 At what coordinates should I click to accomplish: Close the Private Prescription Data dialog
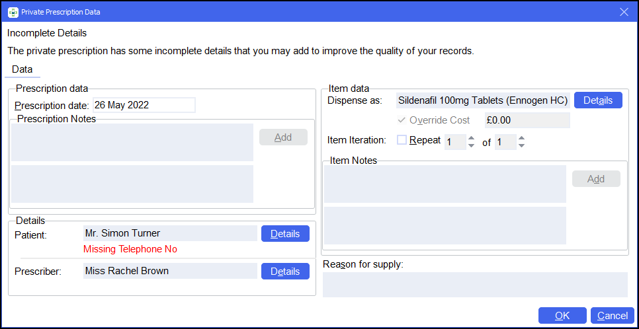click(623, 12)
